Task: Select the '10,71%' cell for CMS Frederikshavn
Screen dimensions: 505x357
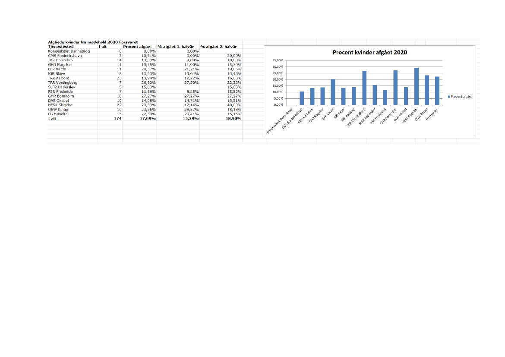Action: [x=148, y=55]
